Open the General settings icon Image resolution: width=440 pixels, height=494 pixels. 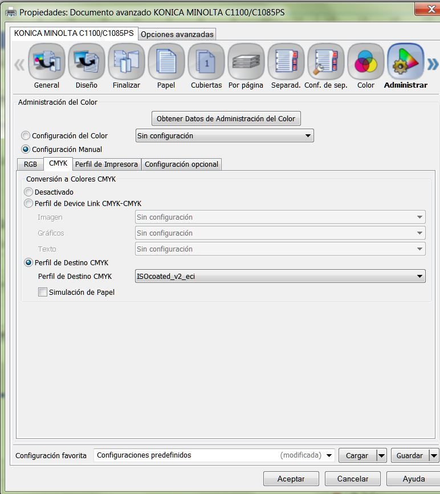click(x=47, y=61)
